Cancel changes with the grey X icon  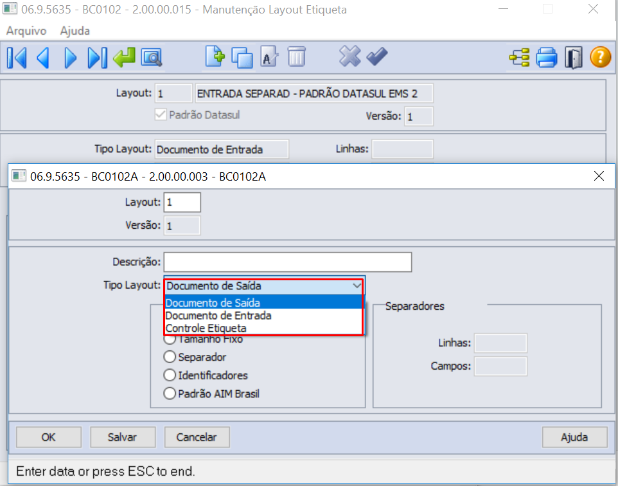[x=350, y=56]
